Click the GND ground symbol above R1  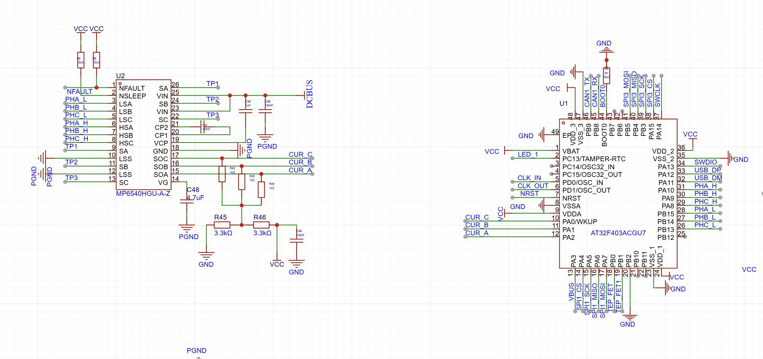click(606, 51)
